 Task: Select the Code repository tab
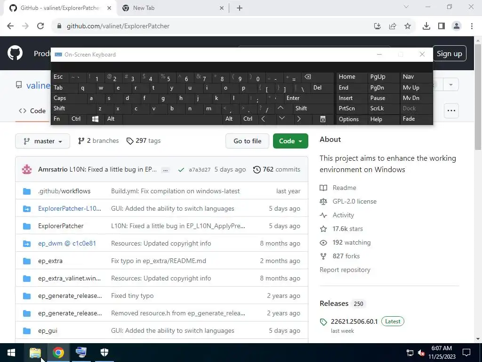[32, 111]
